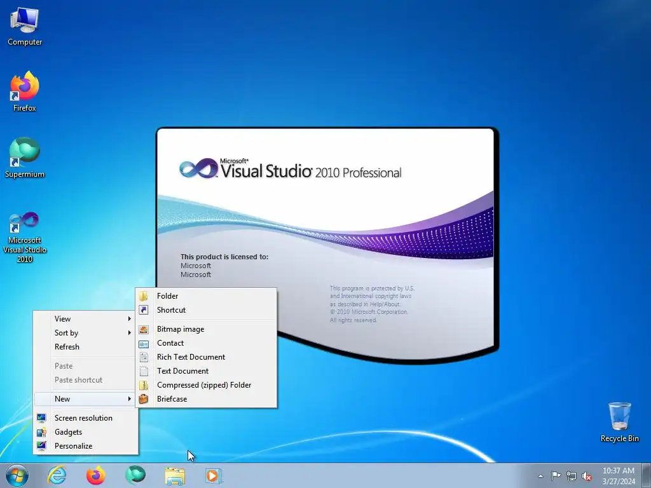Create new Text Document

point(206,371)
